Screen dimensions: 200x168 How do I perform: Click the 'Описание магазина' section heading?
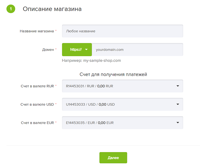pos(52,9)
